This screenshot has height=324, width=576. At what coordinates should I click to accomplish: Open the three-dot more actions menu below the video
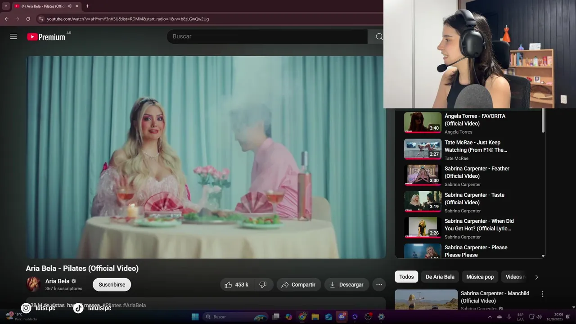379,284
